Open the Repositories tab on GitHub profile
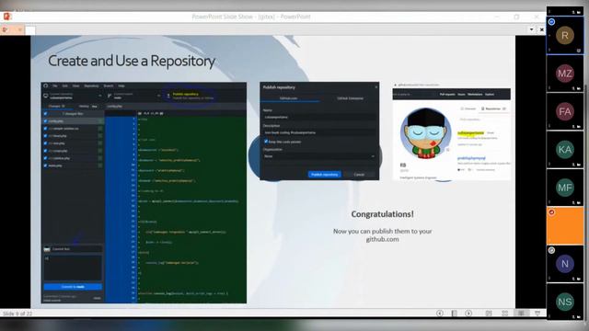 [493, 108]
